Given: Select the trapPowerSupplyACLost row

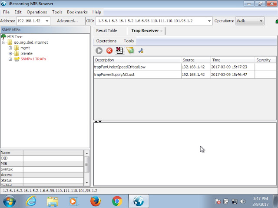Looking at the screenshot, I should (x=185, y=75).
